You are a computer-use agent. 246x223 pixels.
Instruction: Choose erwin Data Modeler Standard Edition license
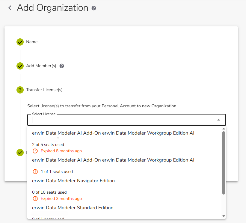[x=125, y=211]
